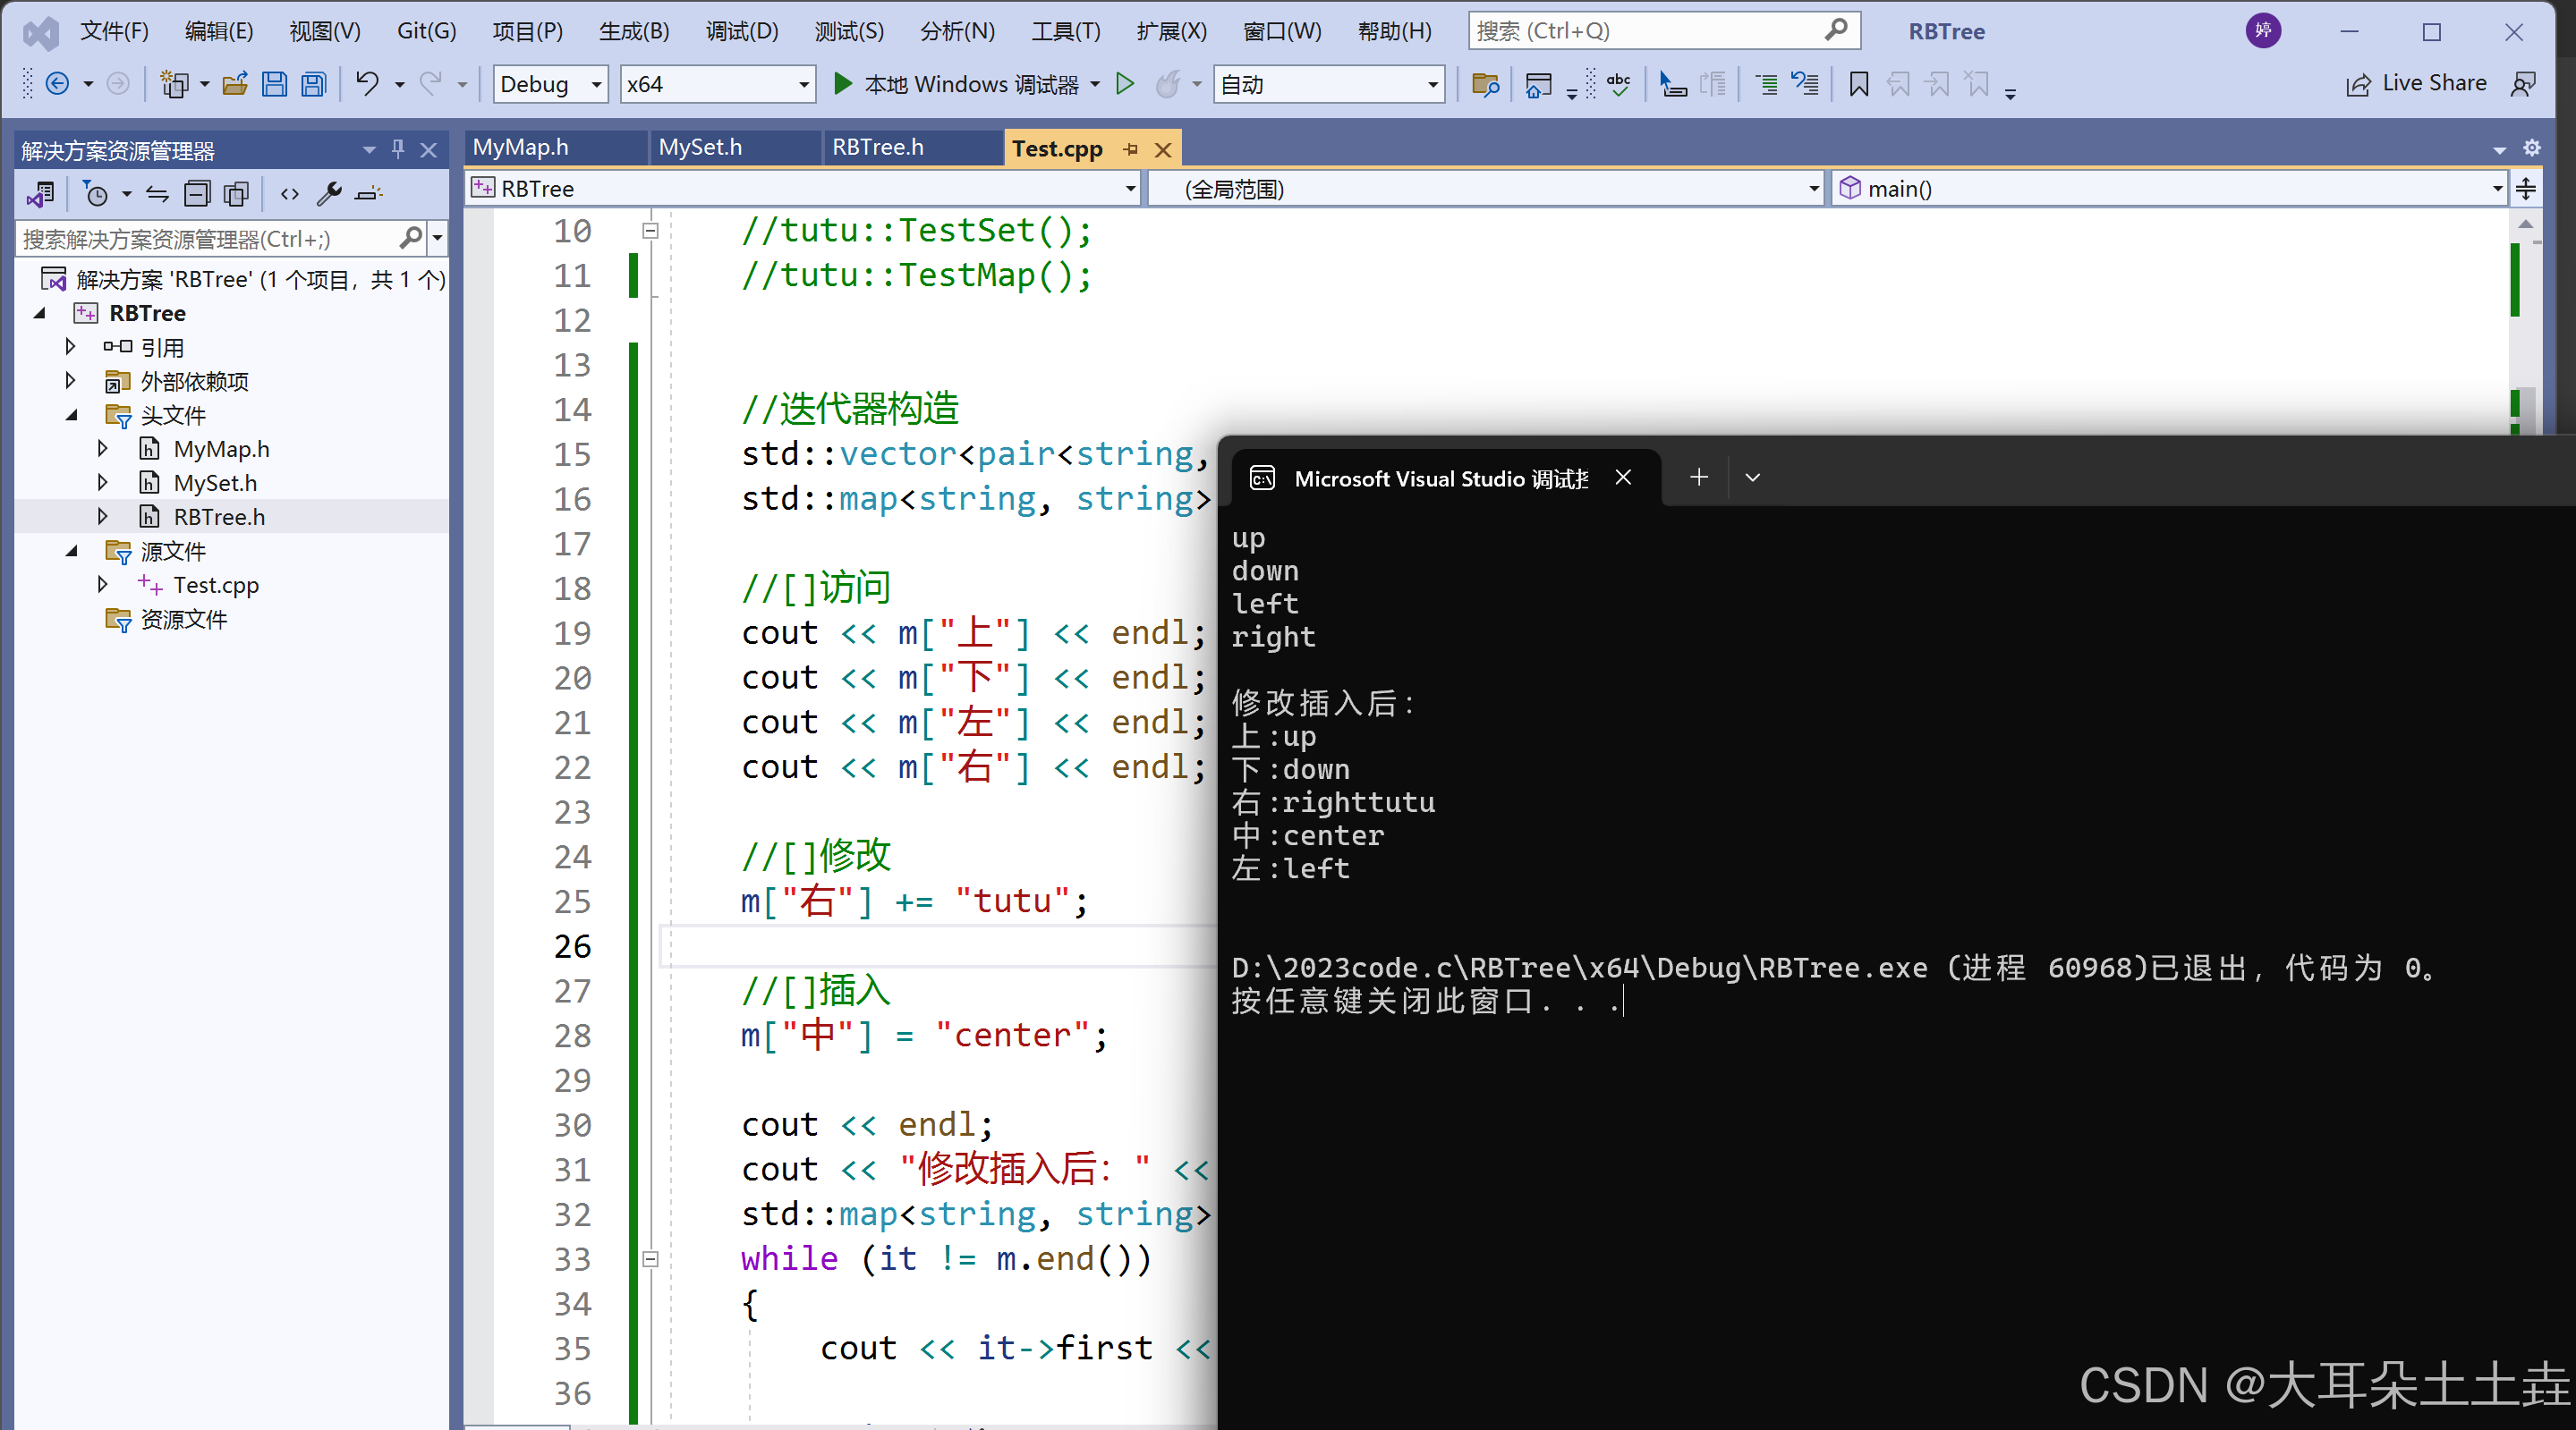Click the Save All icon
Image resolution: width=2576 pixels, height=1430 pixels.
point(313,84)
